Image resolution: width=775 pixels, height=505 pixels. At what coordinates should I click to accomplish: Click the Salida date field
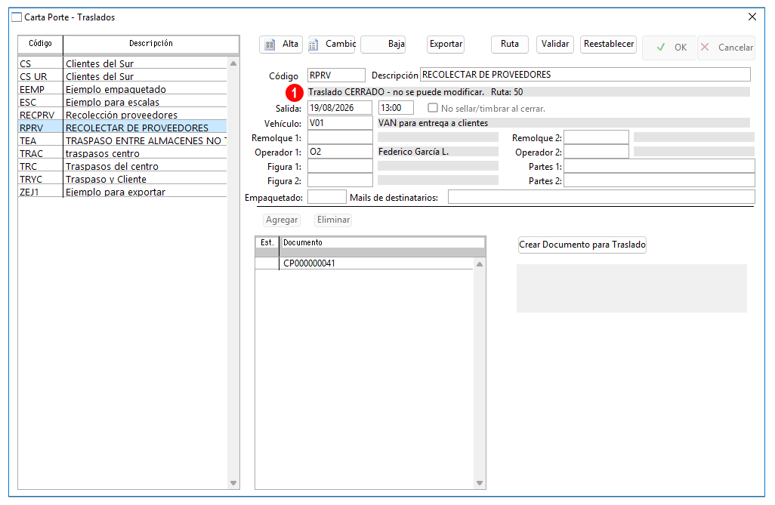pyautogui.click(x=340, y=108)
